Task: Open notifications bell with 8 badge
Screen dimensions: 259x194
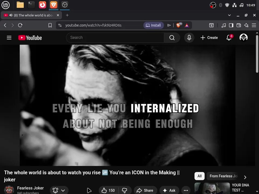Action: click(229, 38)
